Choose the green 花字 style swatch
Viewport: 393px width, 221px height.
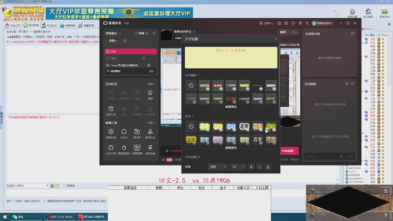(x=204, y=127)
